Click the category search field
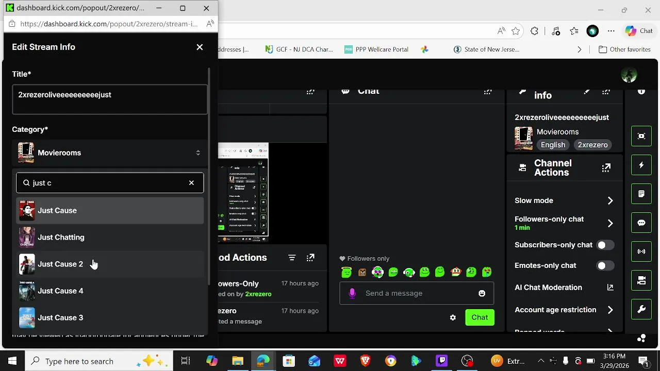Screen dimensions: 660x371 (110, 182)
